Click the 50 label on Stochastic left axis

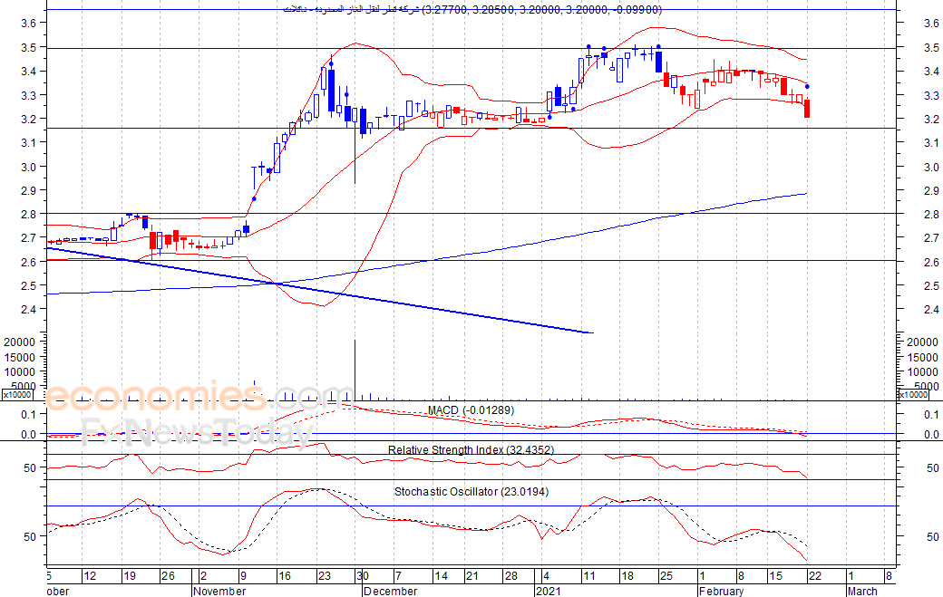click(30, 536)
